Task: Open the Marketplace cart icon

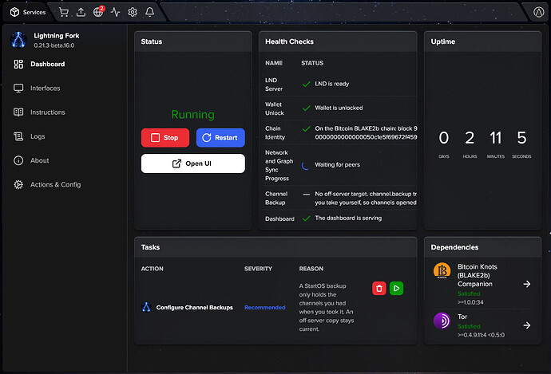Action: pos(64,12)
